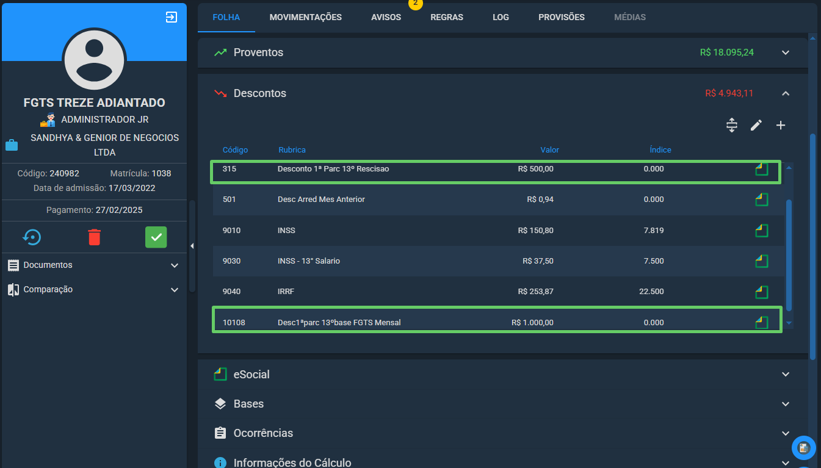Collapse the left sidebar with arrow handle
Screen dimensions: 821x468
pos(192,246)
